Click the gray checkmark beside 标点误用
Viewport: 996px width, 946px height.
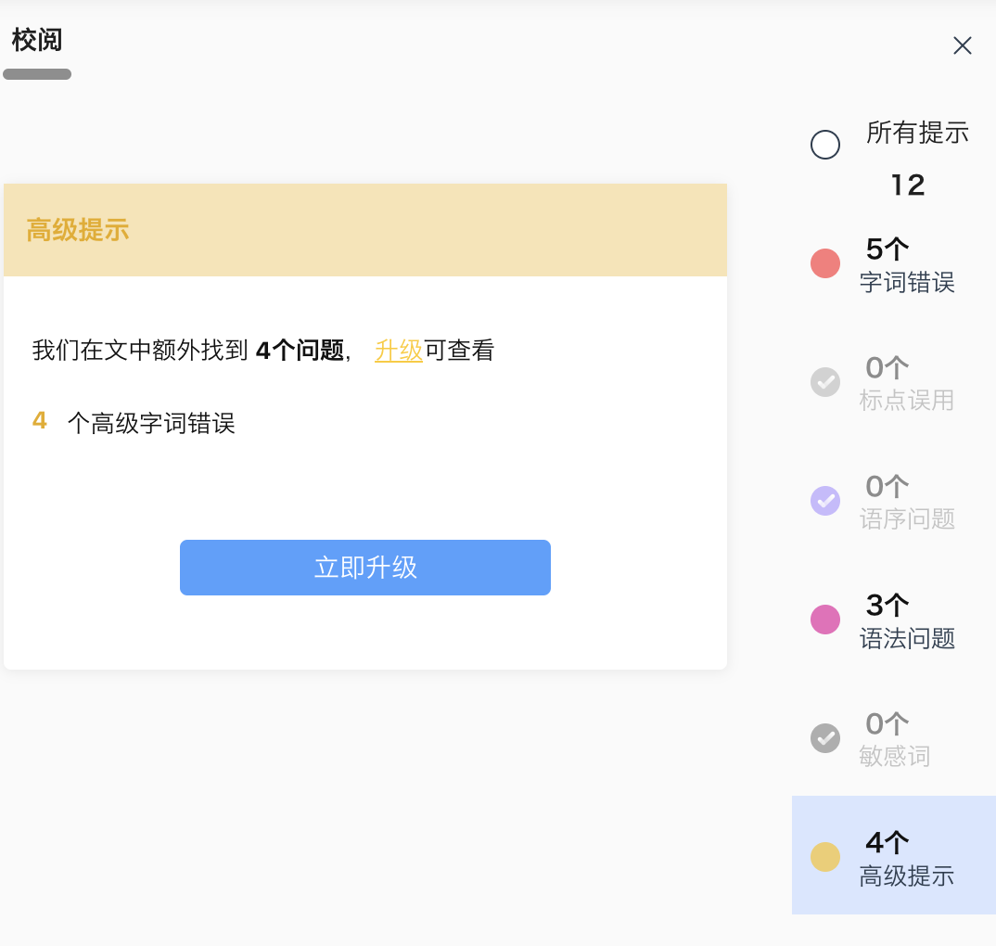click(825, 382)
